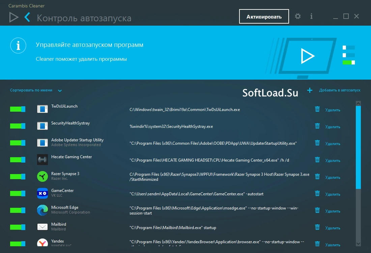Screen dimensions: 371x253
Task: Click trash icon for Adobe Updater Startup Utility
Action: [317, 143]
